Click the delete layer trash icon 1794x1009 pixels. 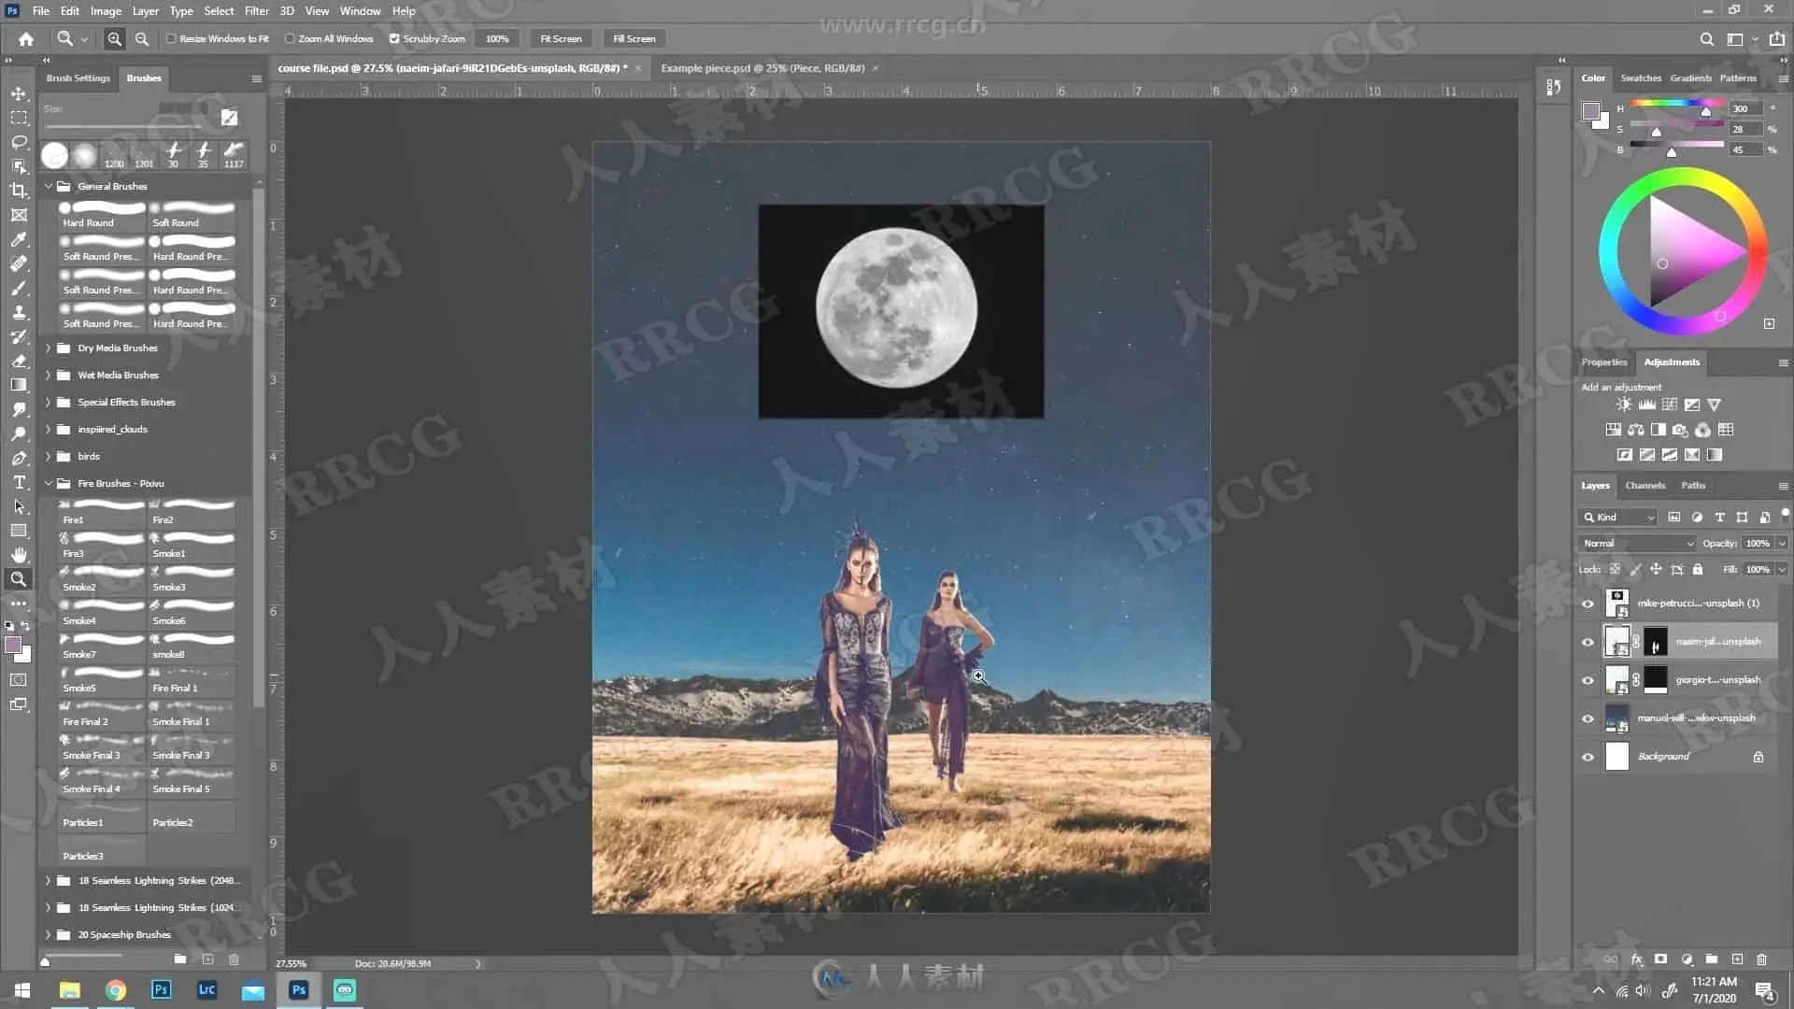point(1761,959)
